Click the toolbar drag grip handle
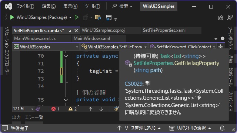Viewport: 237px width, 133px height. pyautogui.click(x=6, y=17)
